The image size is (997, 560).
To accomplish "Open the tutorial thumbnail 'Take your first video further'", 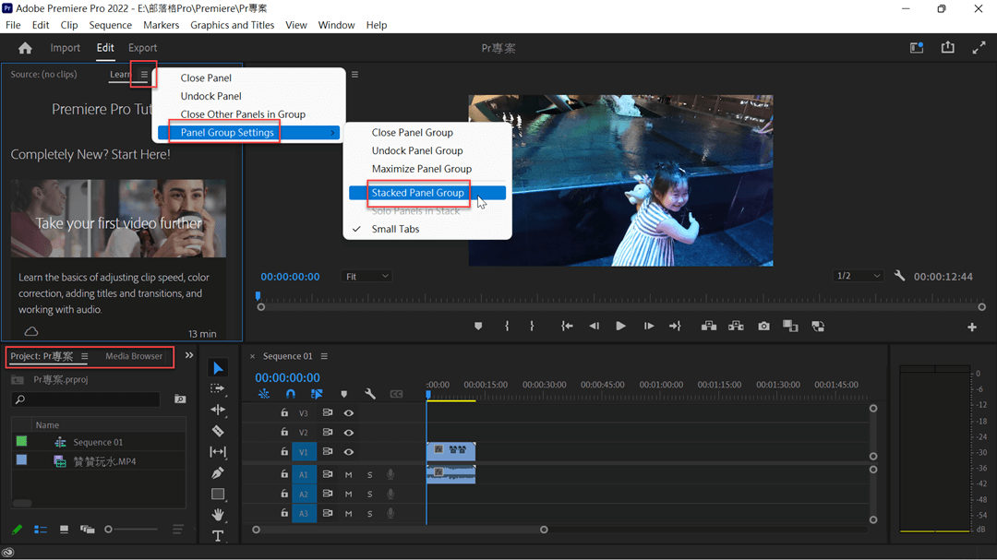I will click(118, 219).
